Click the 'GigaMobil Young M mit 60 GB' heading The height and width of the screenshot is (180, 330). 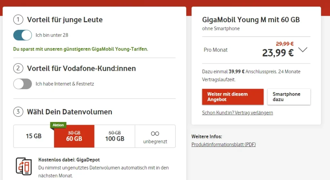251,20
